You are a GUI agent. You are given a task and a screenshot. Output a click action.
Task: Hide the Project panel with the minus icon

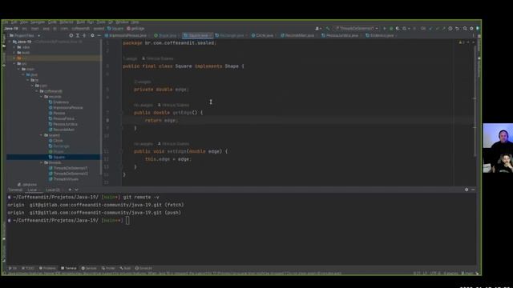click(99, 35)
